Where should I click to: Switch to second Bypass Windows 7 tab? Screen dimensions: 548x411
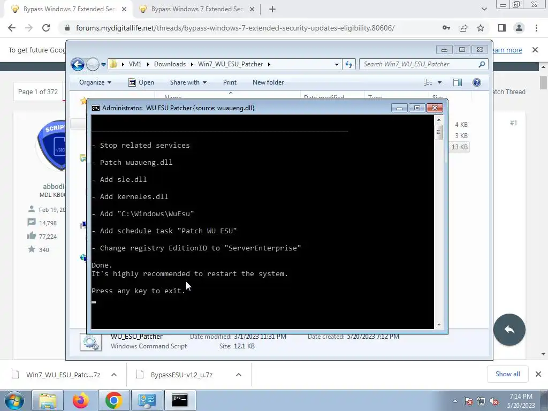[x=197, y=9]
